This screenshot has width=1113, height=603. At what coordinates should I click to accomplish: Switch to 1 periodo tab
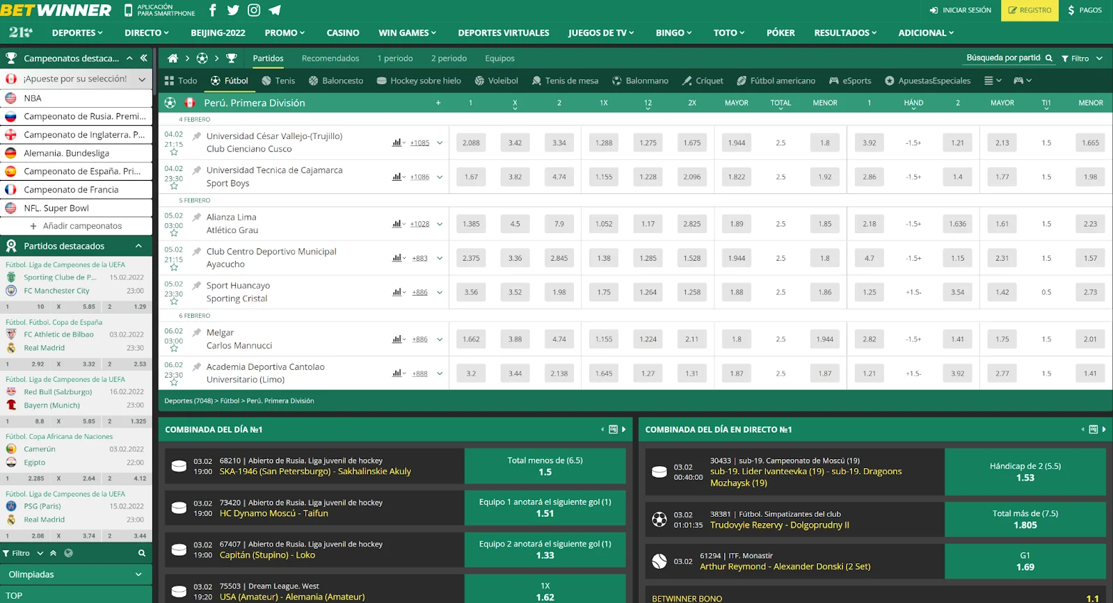(395, 58)
